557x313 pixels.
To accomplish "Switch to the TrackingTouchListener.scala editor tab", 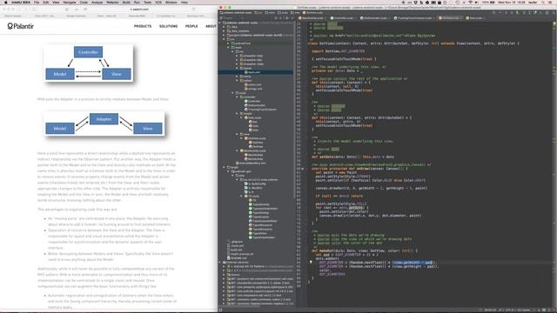I will pyautogui.click(x=414, y=17).
